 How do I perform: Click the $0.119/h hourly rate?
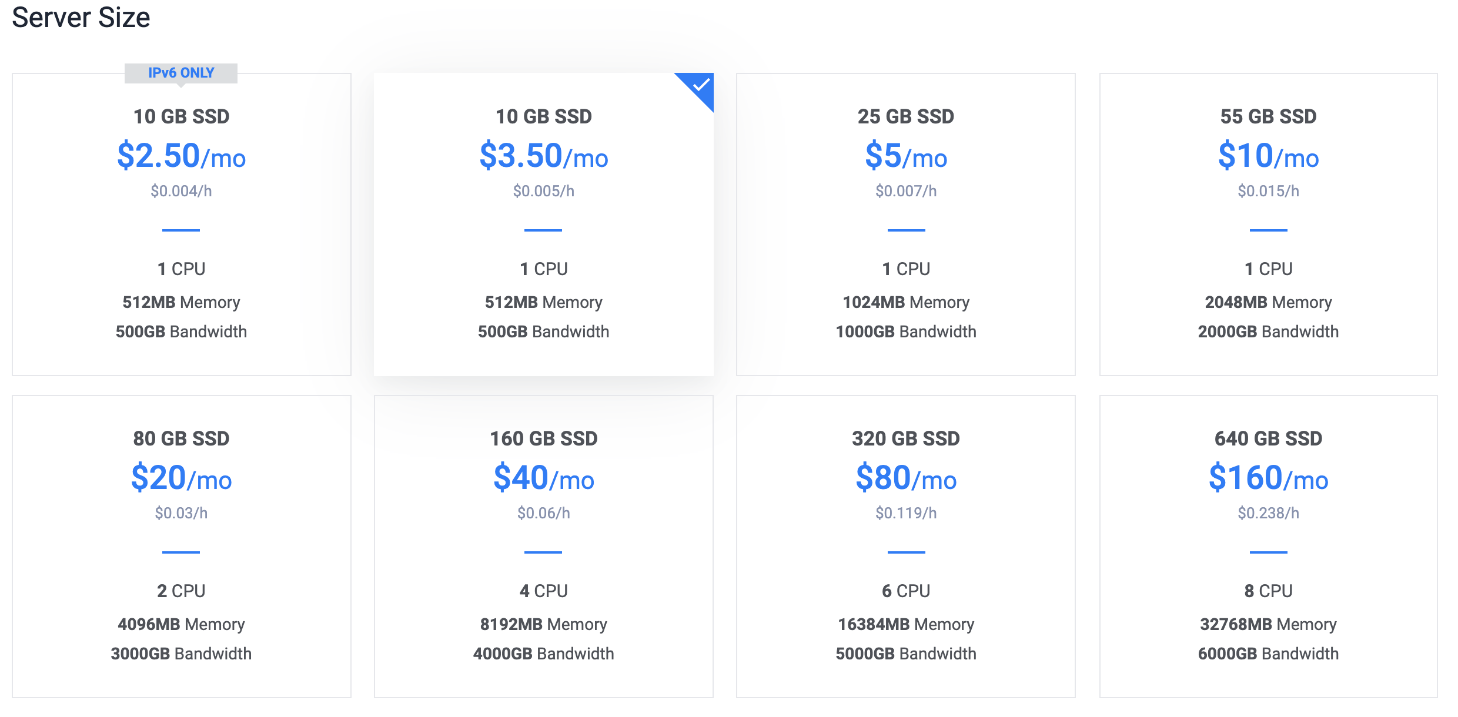coord(906,513)
